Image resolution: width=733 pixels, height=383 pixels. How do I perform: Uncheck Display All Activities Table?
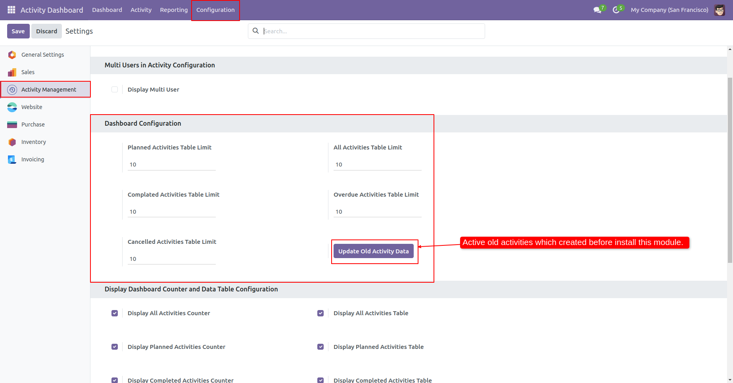[x=320, y=313]
